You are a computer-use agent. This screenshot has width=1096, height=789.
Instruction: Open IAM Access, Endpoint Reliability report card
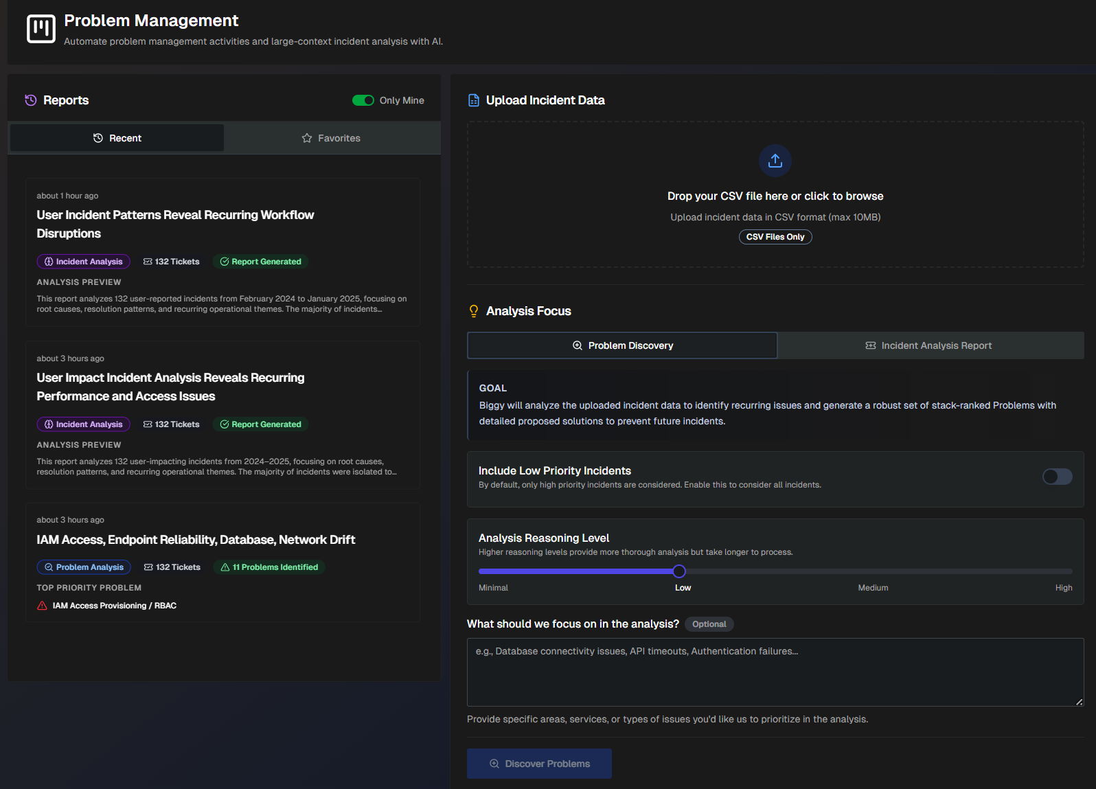click(x=196, y=540)
